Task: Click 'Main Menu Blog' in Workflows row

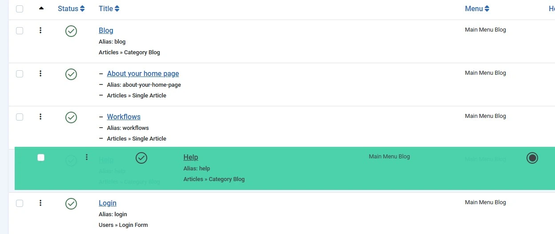Action: click(x=485, y=116)
